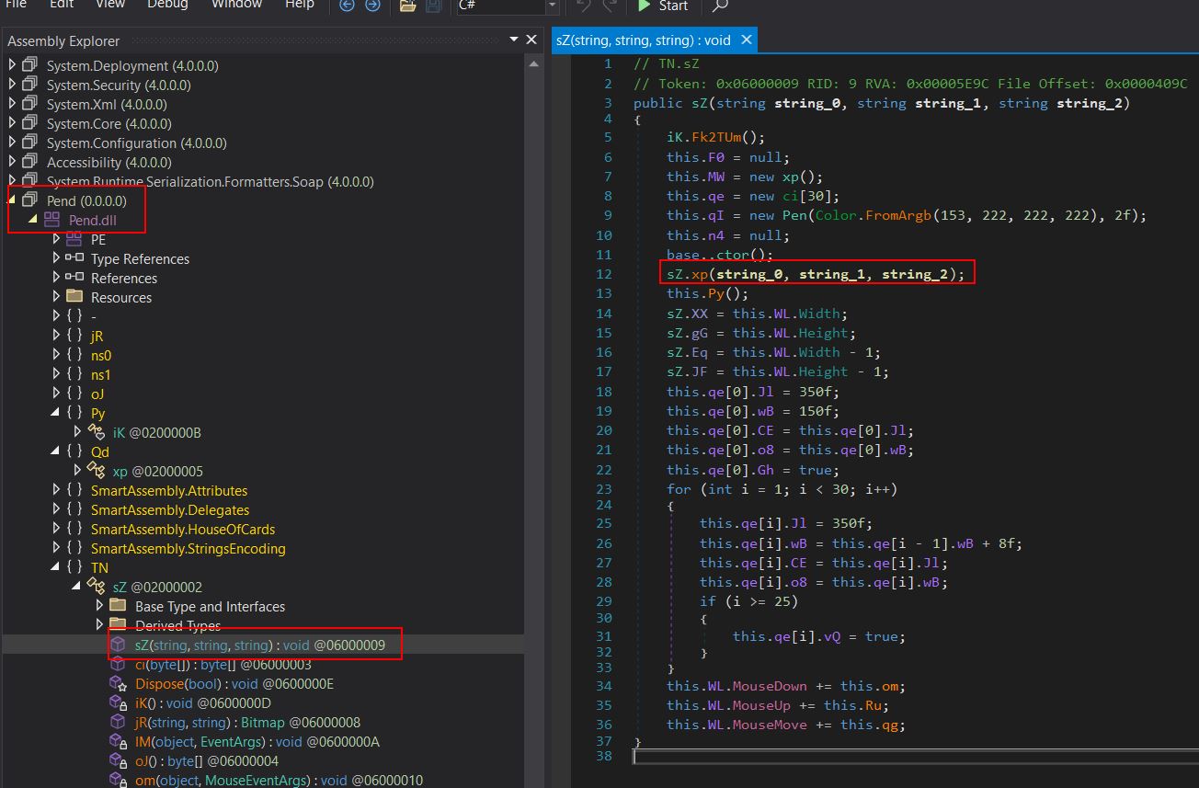Click the jR namespace braces icon

74,336
